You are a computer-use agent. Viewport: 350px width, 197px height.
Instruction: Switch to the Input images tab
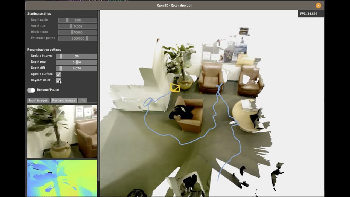click(x=38, y=100)
